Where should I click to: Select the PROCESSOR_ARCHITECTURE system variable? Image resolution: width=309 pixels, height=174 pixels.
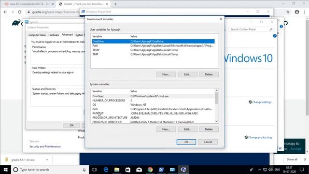[x=154, y=118]
